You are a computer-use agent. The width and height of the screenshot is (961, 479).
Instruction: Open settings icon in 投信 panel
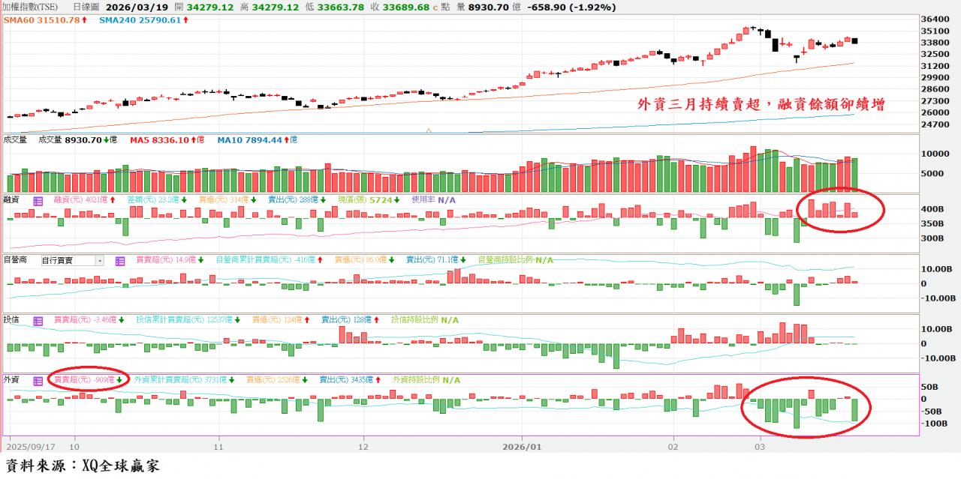[38, 320]
